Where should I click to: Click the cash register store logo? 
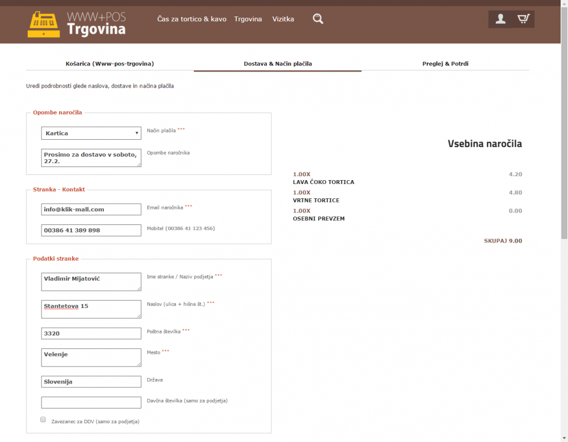(43, 24)
